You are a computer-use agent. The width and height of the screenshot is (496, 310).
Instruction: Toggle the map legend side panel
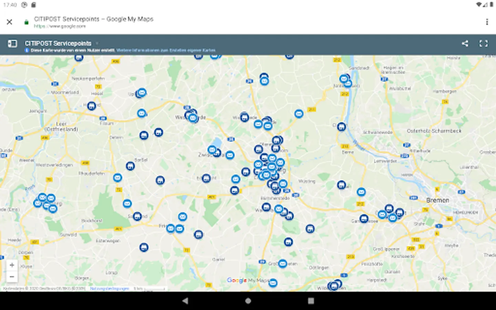pos(12,43)
